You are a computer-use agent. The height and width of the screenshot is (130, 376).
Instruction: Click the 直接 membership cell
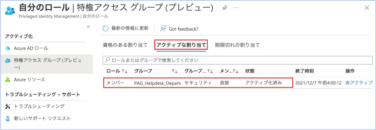pos(225,83)
